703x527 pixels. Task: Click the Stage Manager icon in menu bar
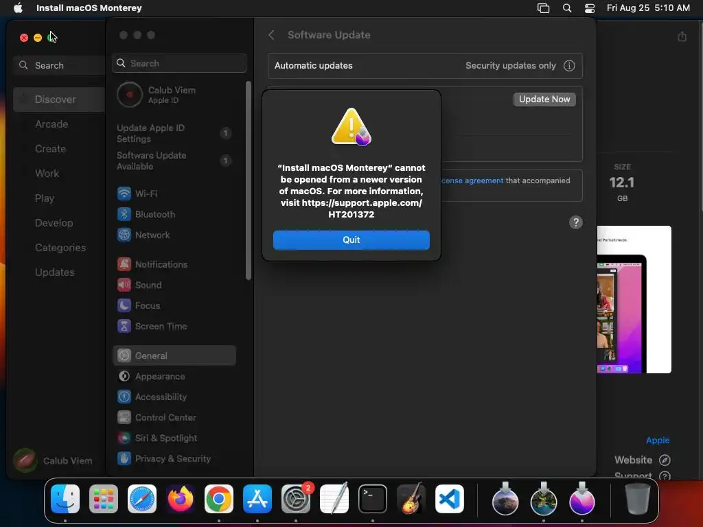tap(543, 8)
